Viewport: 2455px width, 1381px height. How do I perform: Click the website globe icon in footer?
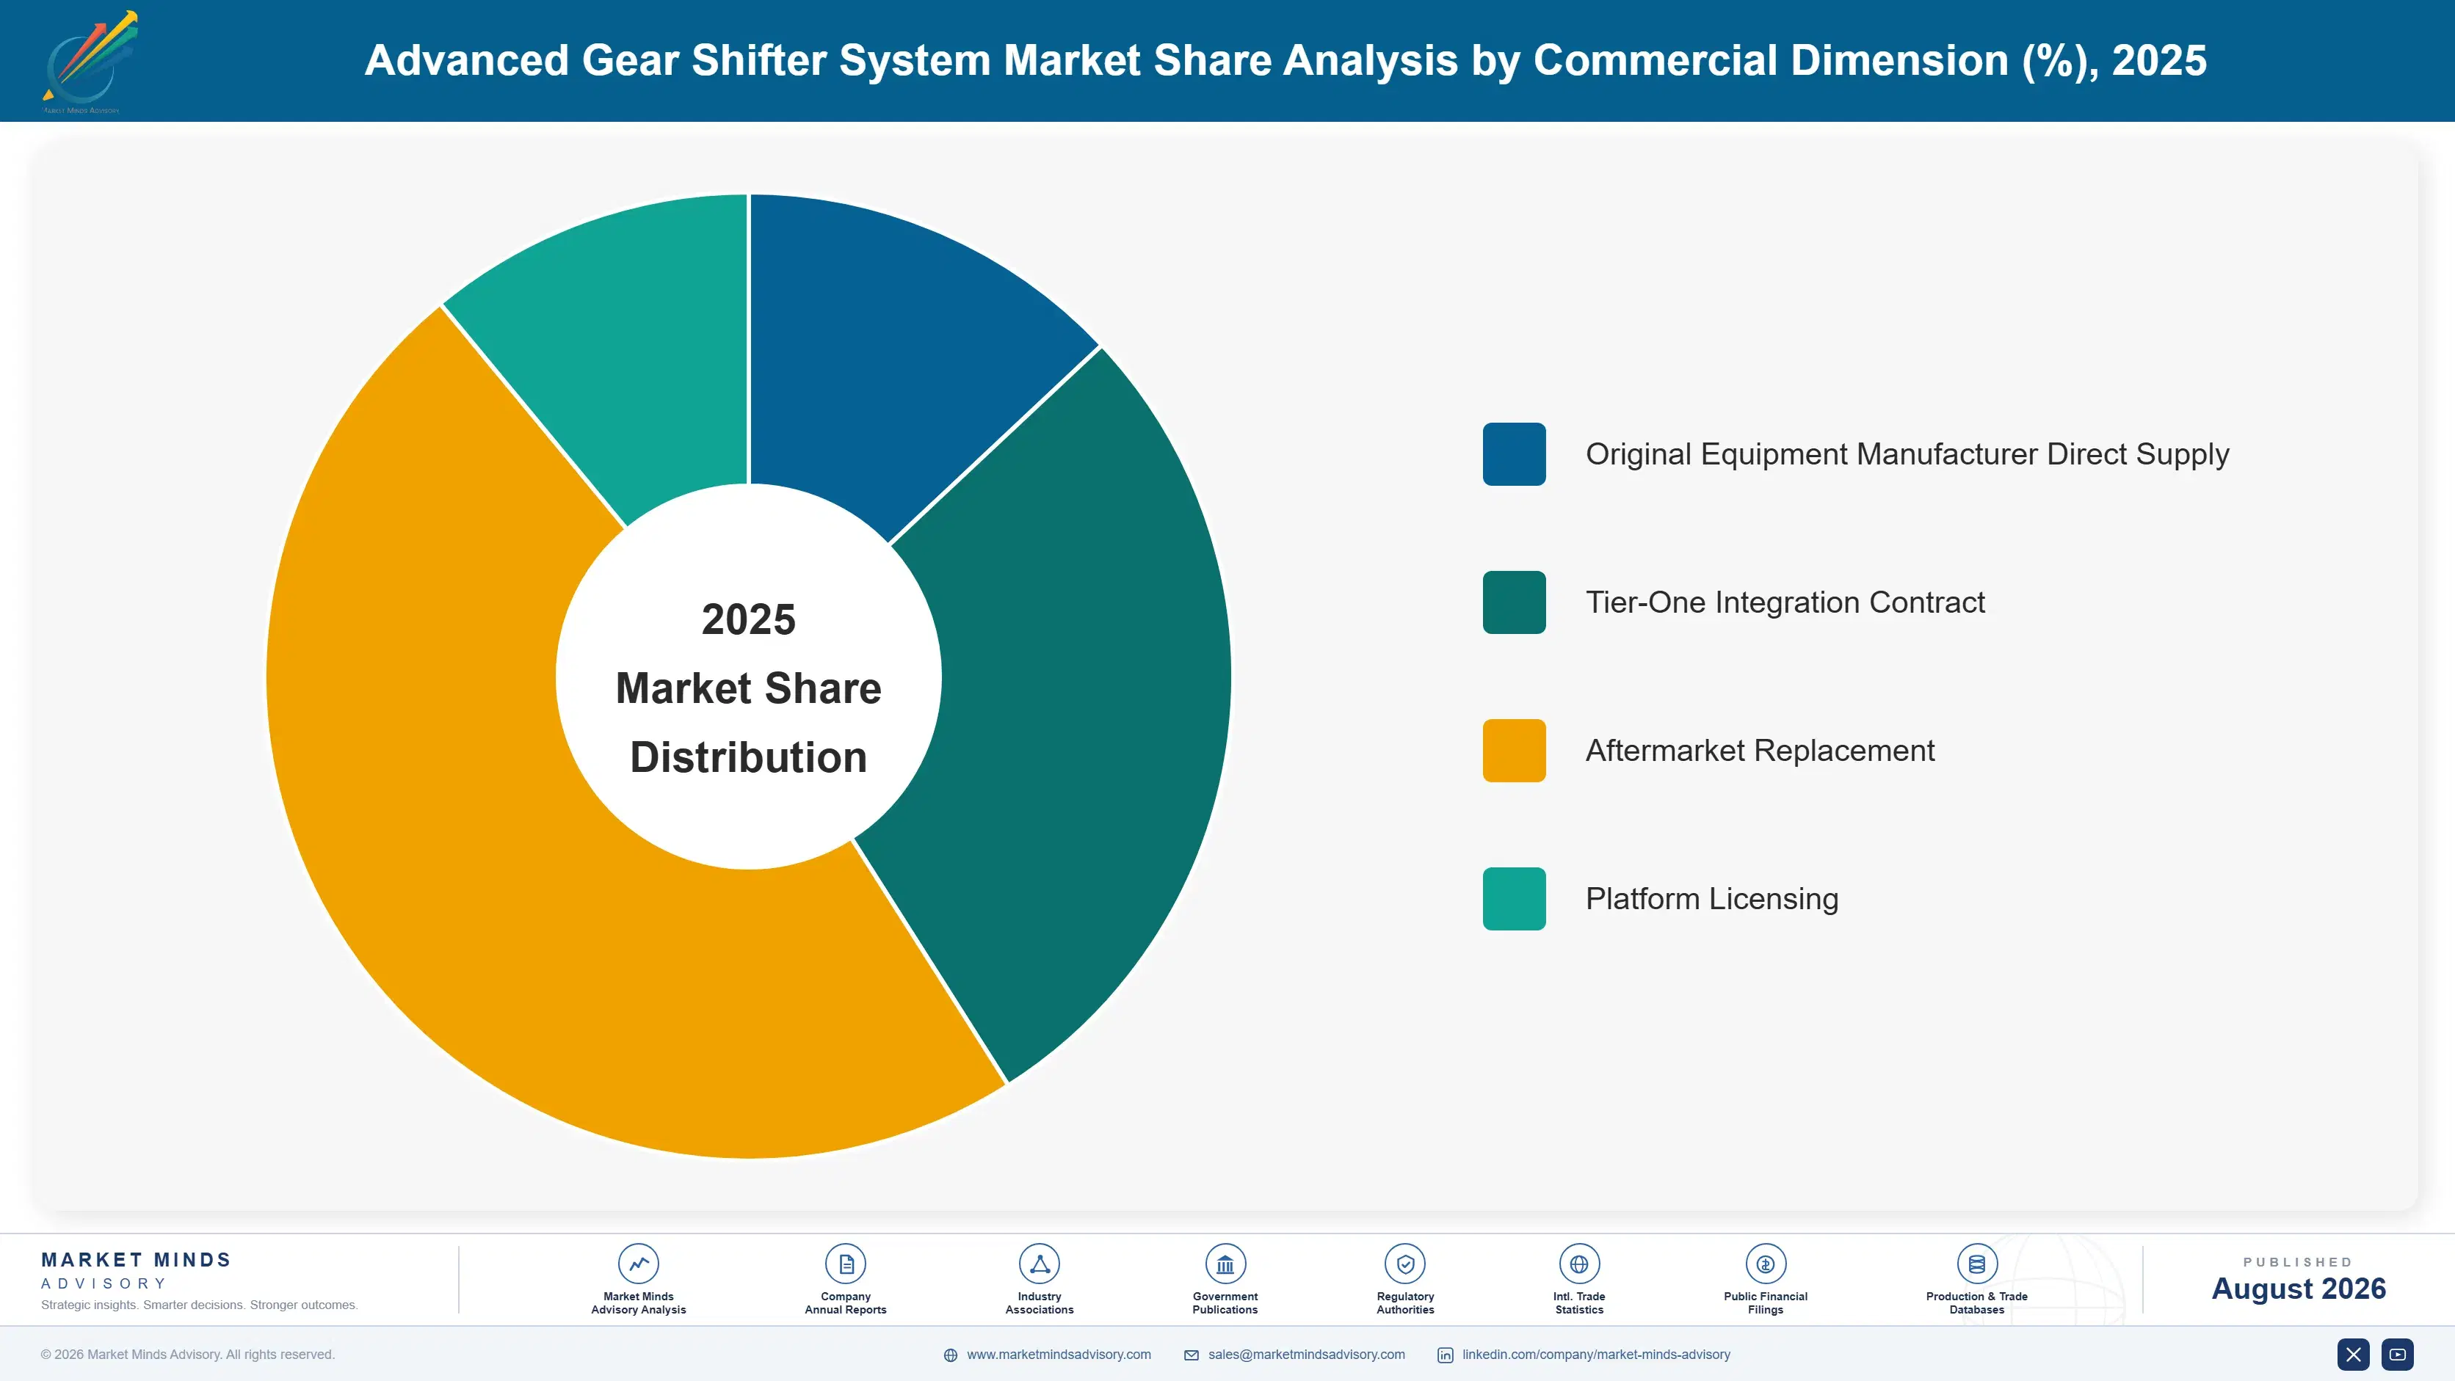pyautogui.click(x=950, y=1355)
